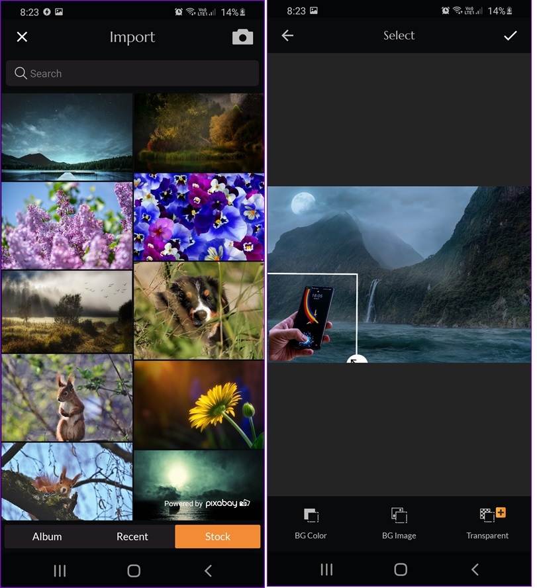The image size is (537, 588).
Task: Select the misty meadow with birds photo
Action: click(67, 312)
